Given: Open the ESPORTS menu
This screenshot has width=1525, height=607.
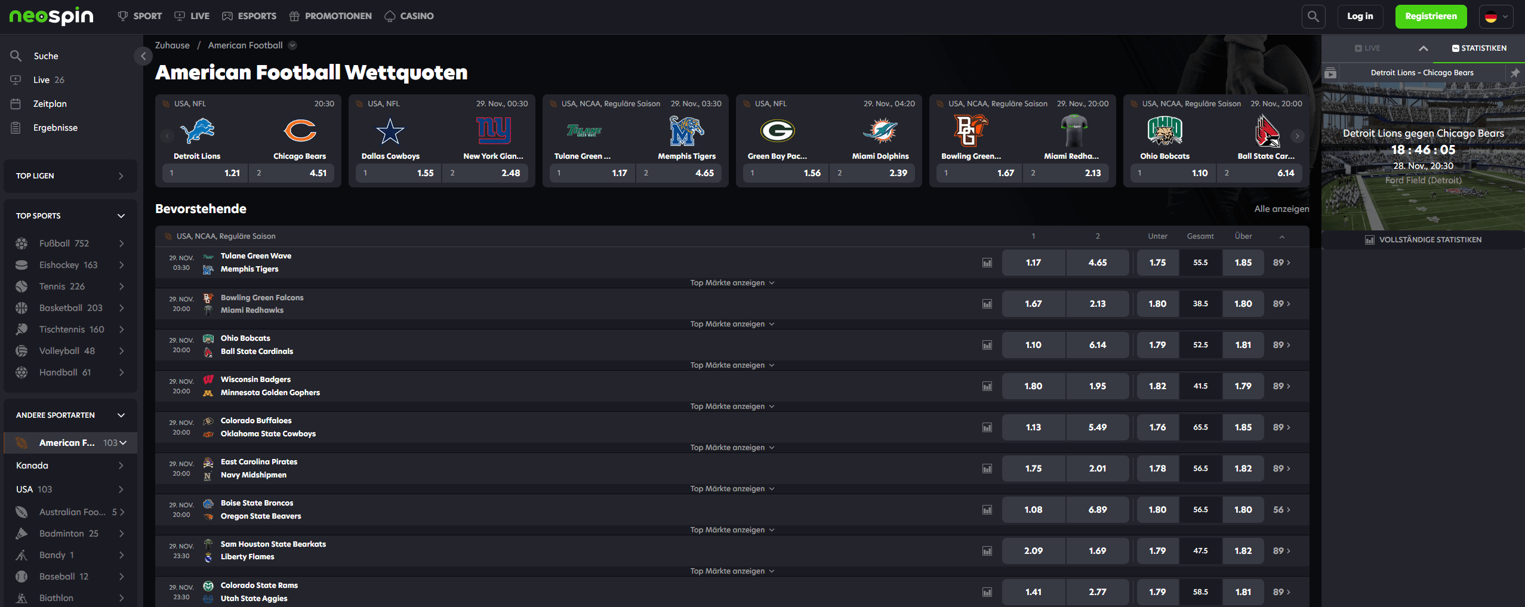Looking at the screenshot, I should 249,16.
